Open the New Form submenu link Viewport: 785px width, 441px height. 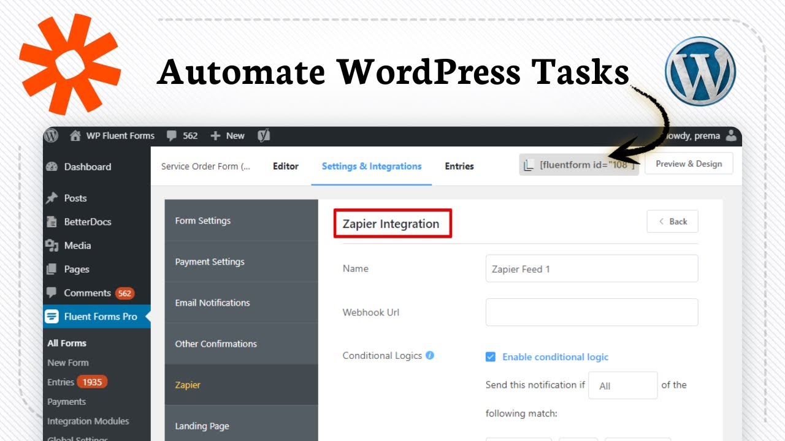pos(68,363)
